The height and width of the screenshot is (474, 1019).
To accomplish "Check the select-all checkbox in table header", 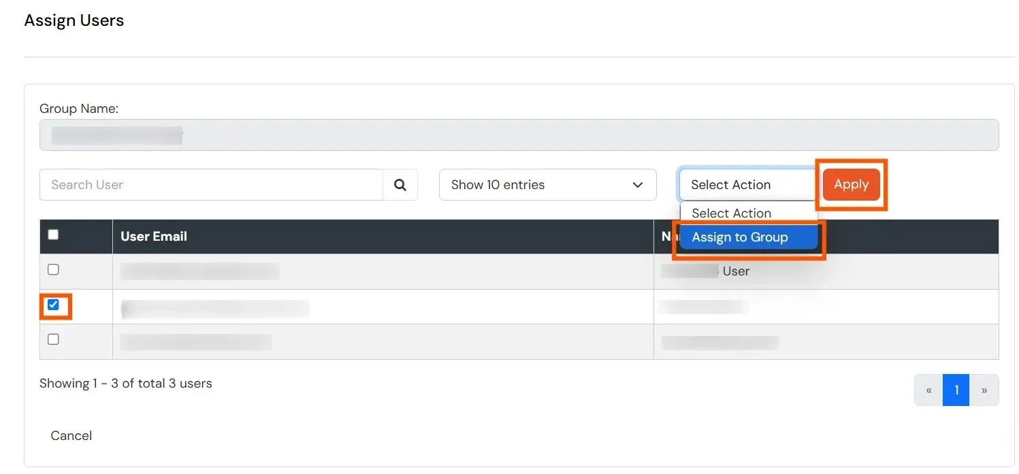I will click(53, 234).
